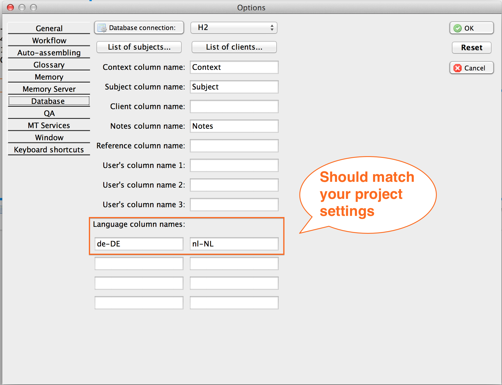Click the Context column name field
This screenshot has width=502, height=385.
point(234,67)
